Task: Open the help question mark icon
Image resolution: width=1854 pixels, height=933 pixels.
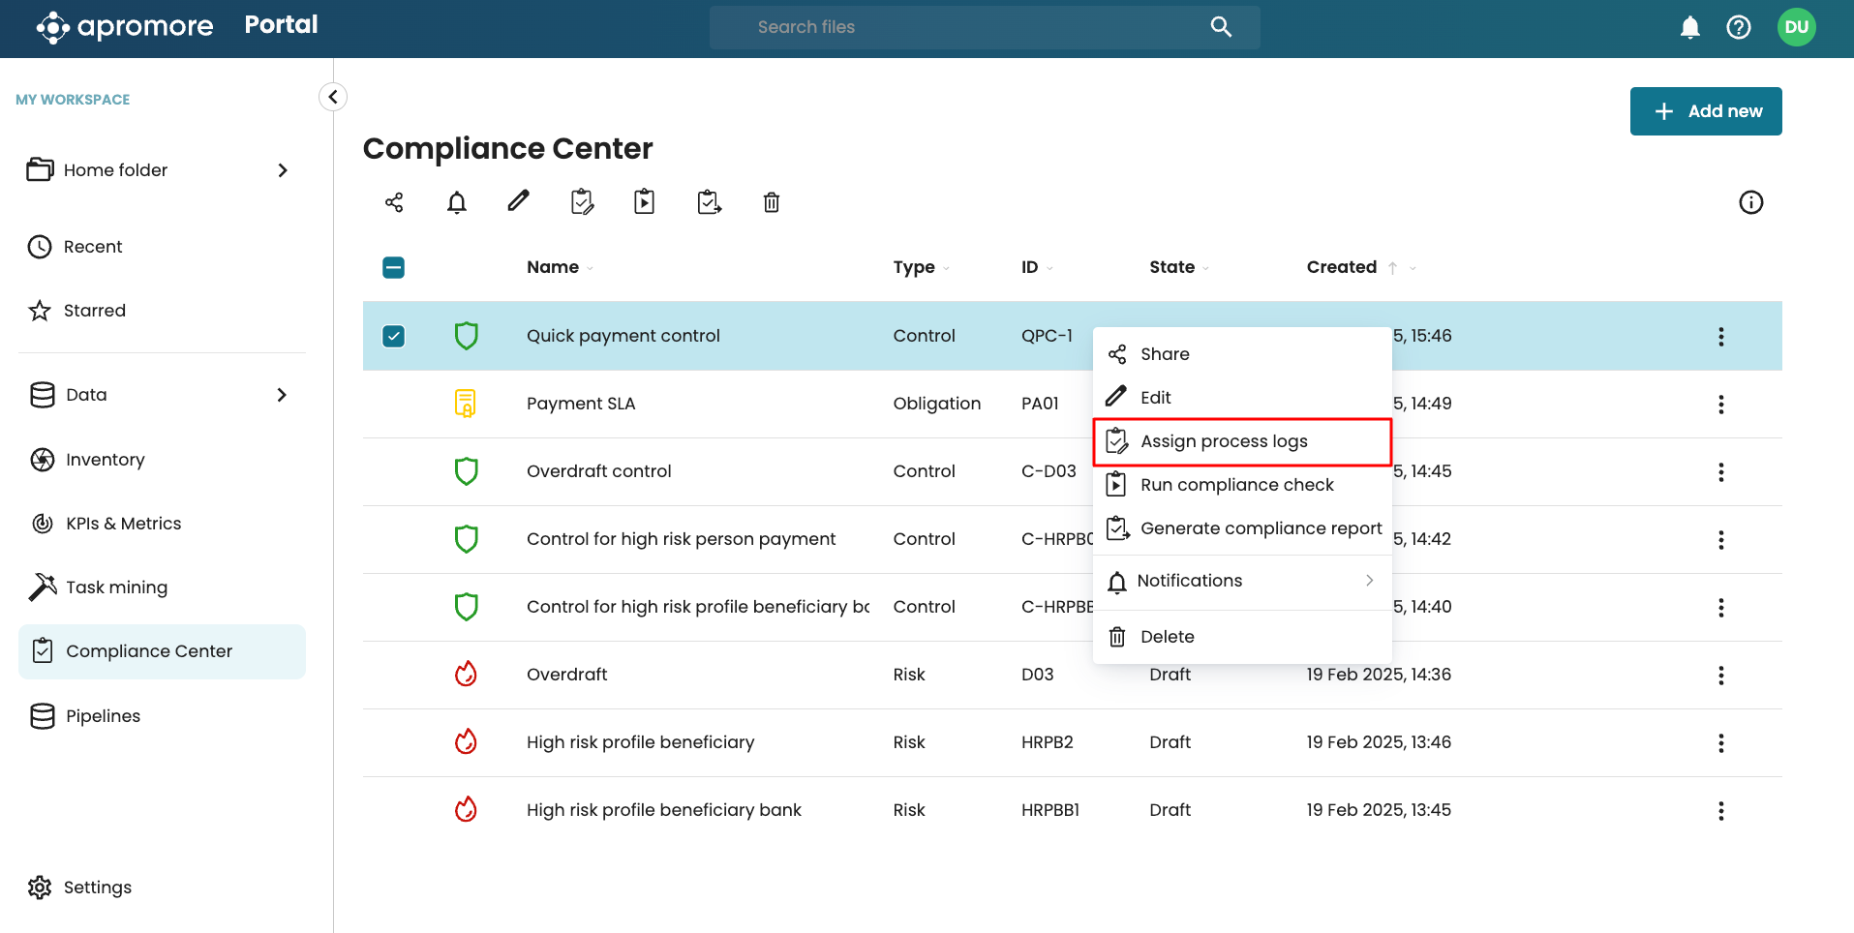Action: (x=1739, y=27)
